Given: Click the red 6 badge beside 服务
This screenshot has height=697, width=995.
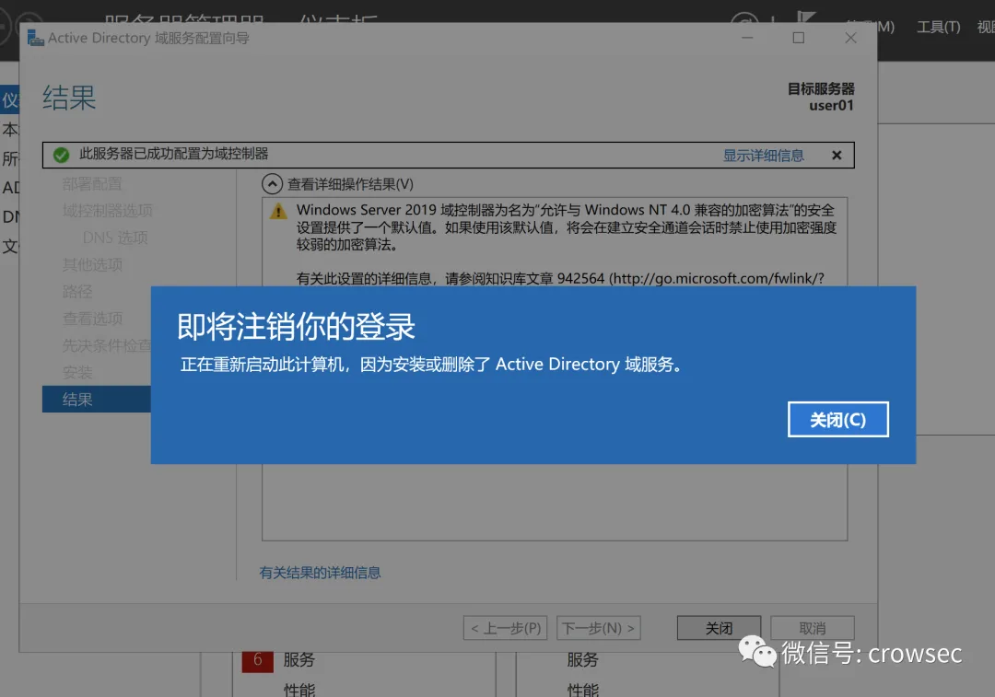Looking at the screenshot, I should (258, 660).
